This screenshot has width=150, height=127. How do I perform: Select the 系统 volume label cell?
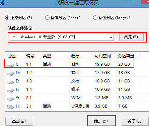click(x=75, y=64)
